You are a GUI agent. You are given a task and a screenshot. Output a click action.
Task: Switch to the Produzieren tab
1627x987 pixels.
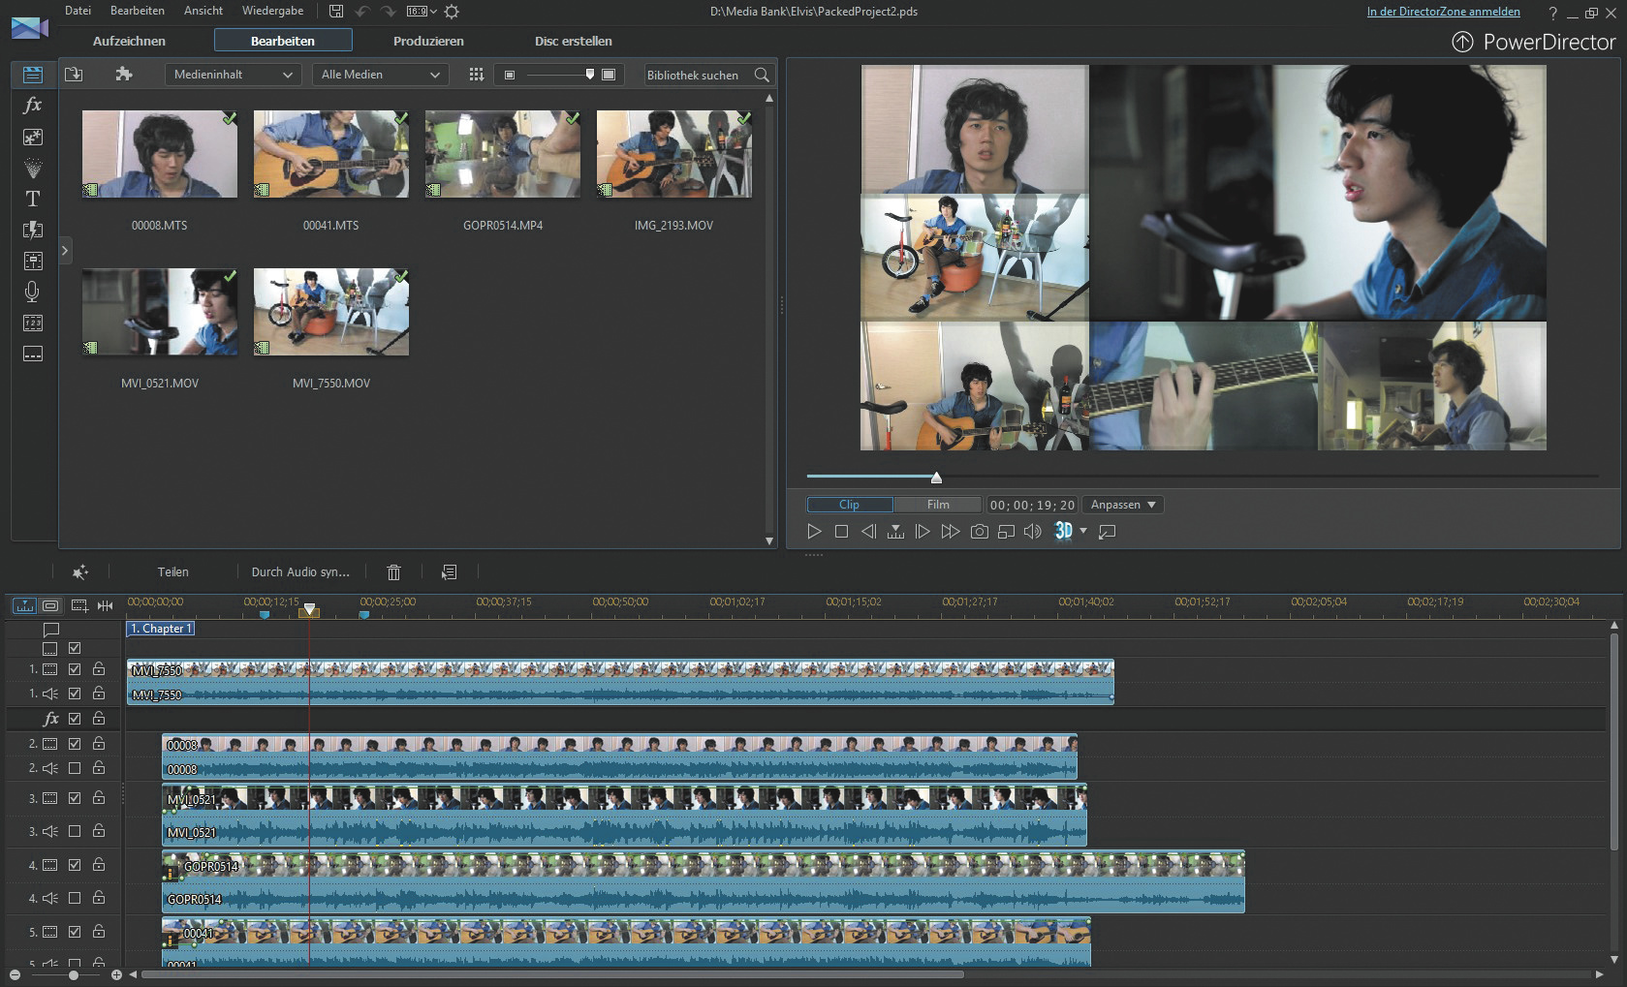coord(428,41)
